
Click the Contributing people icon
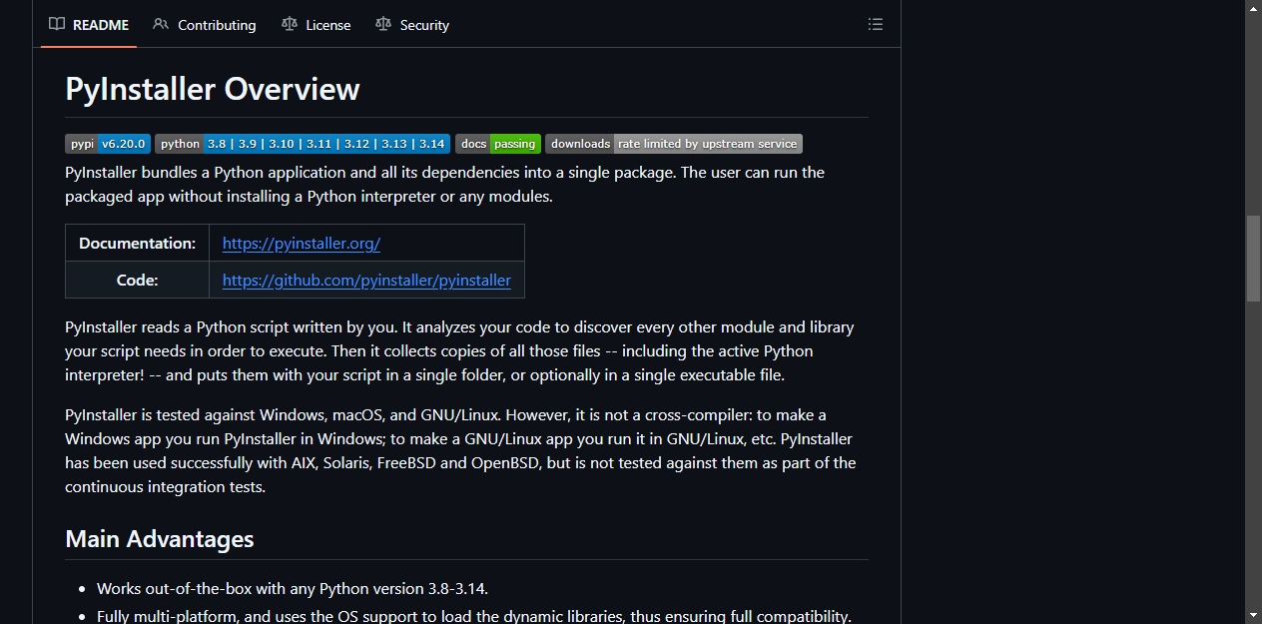pyautogui.click(x=161, y=24)
